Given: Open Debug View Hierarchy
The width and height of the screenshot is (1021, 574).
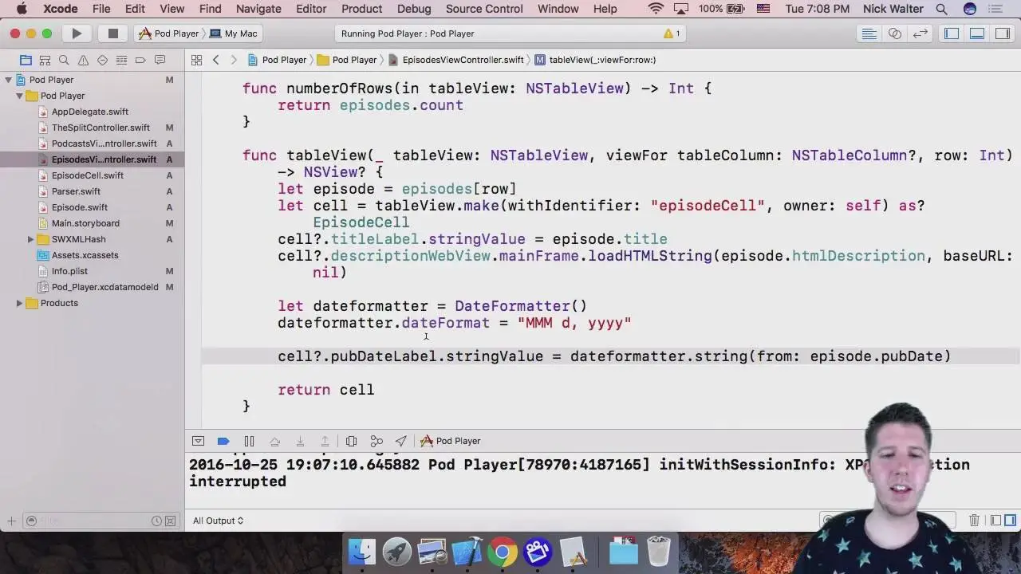Looking at the screenshot, I should coord(351,441).
